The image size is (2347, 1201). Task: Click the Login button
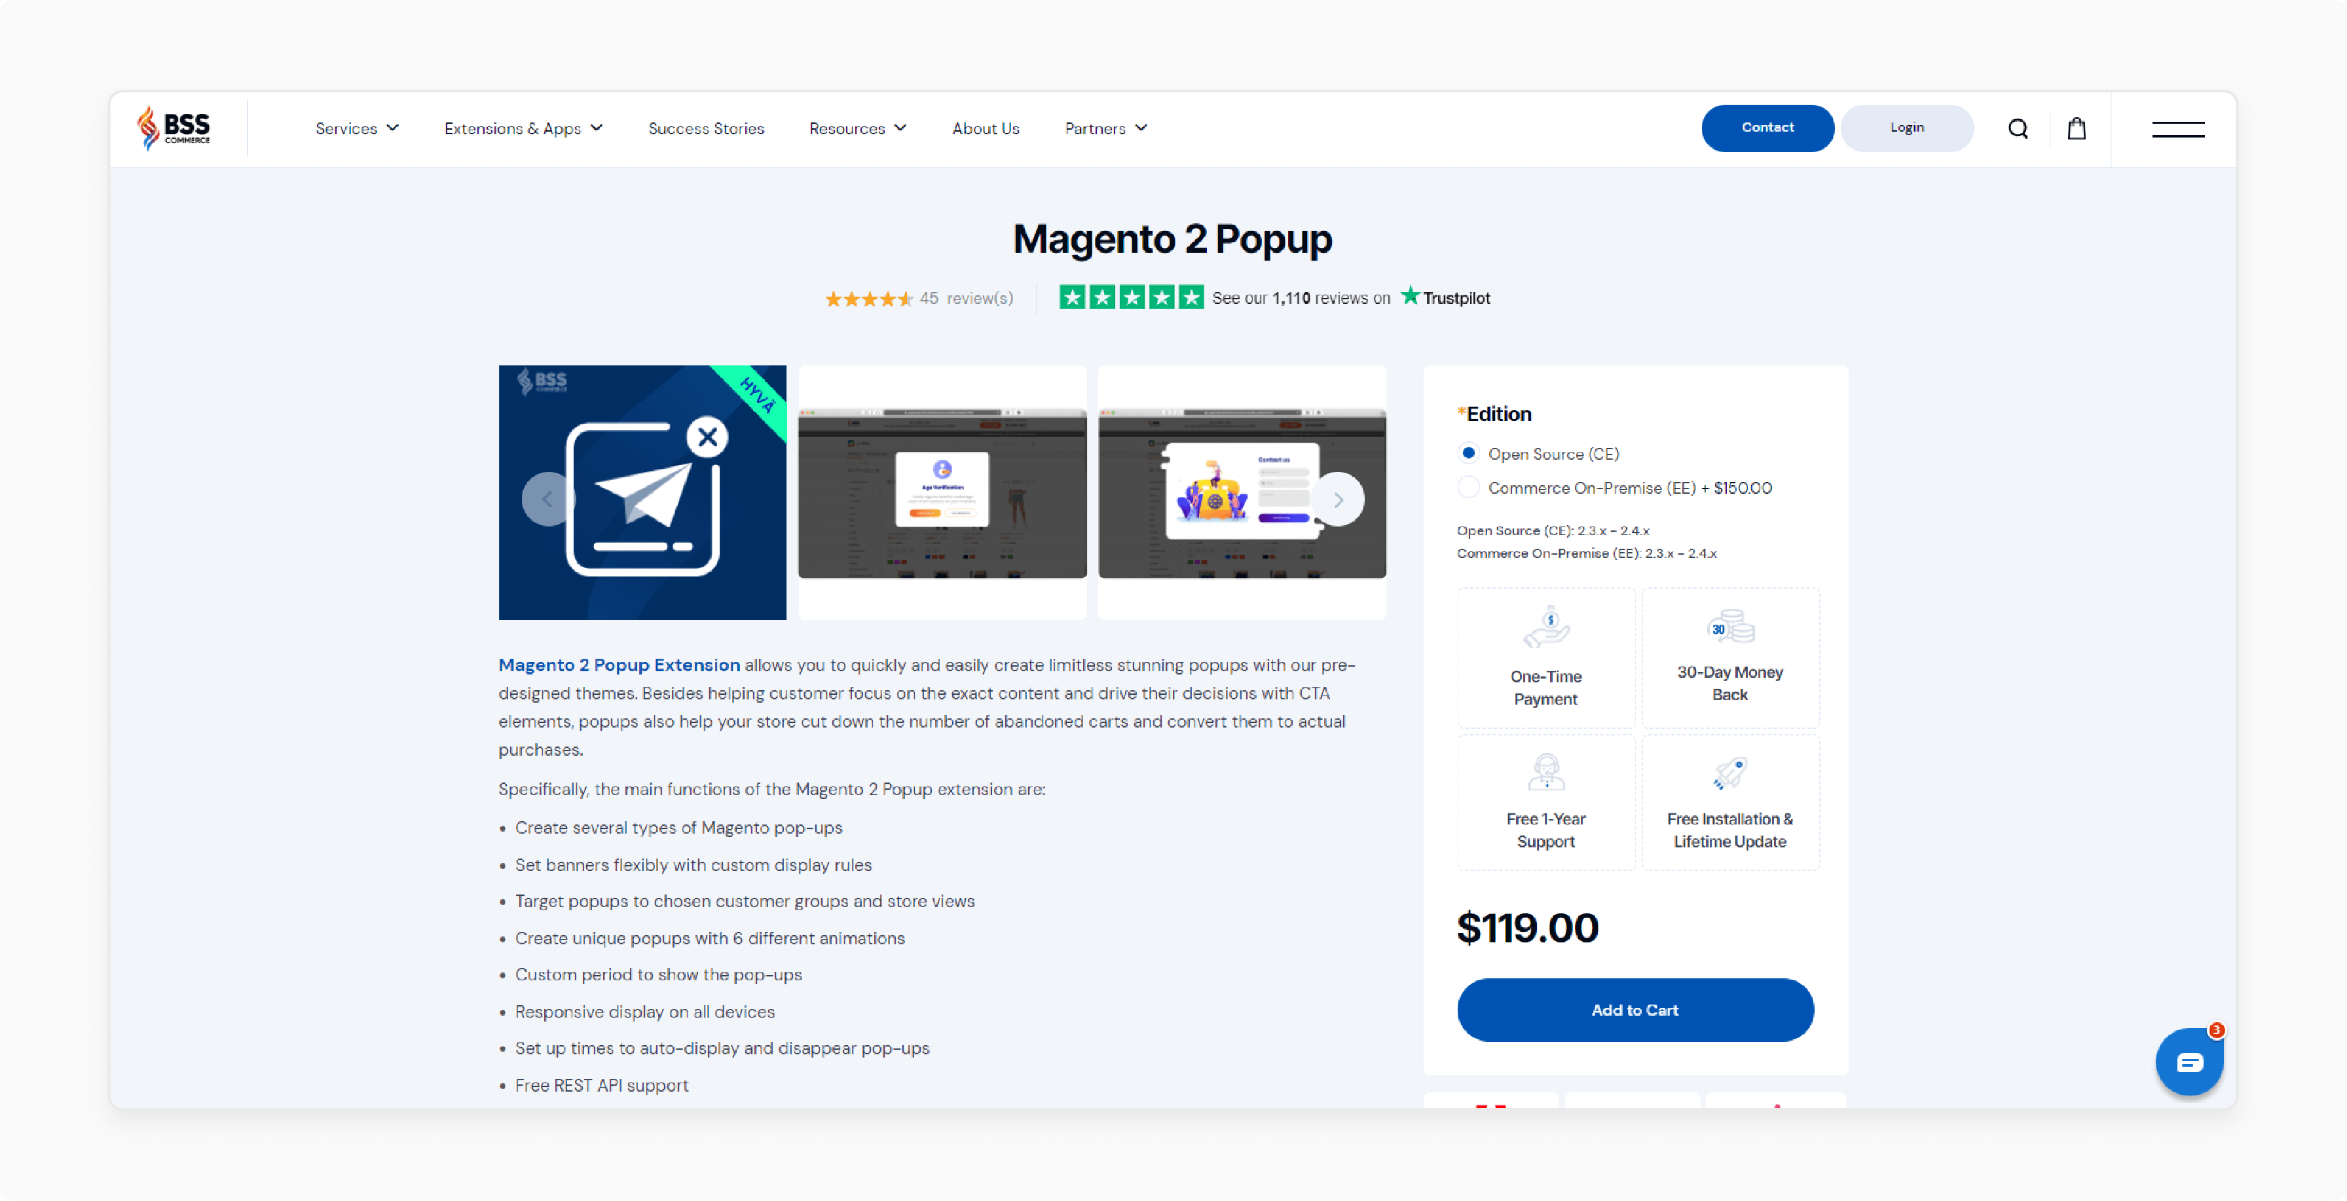(1907, 128)
